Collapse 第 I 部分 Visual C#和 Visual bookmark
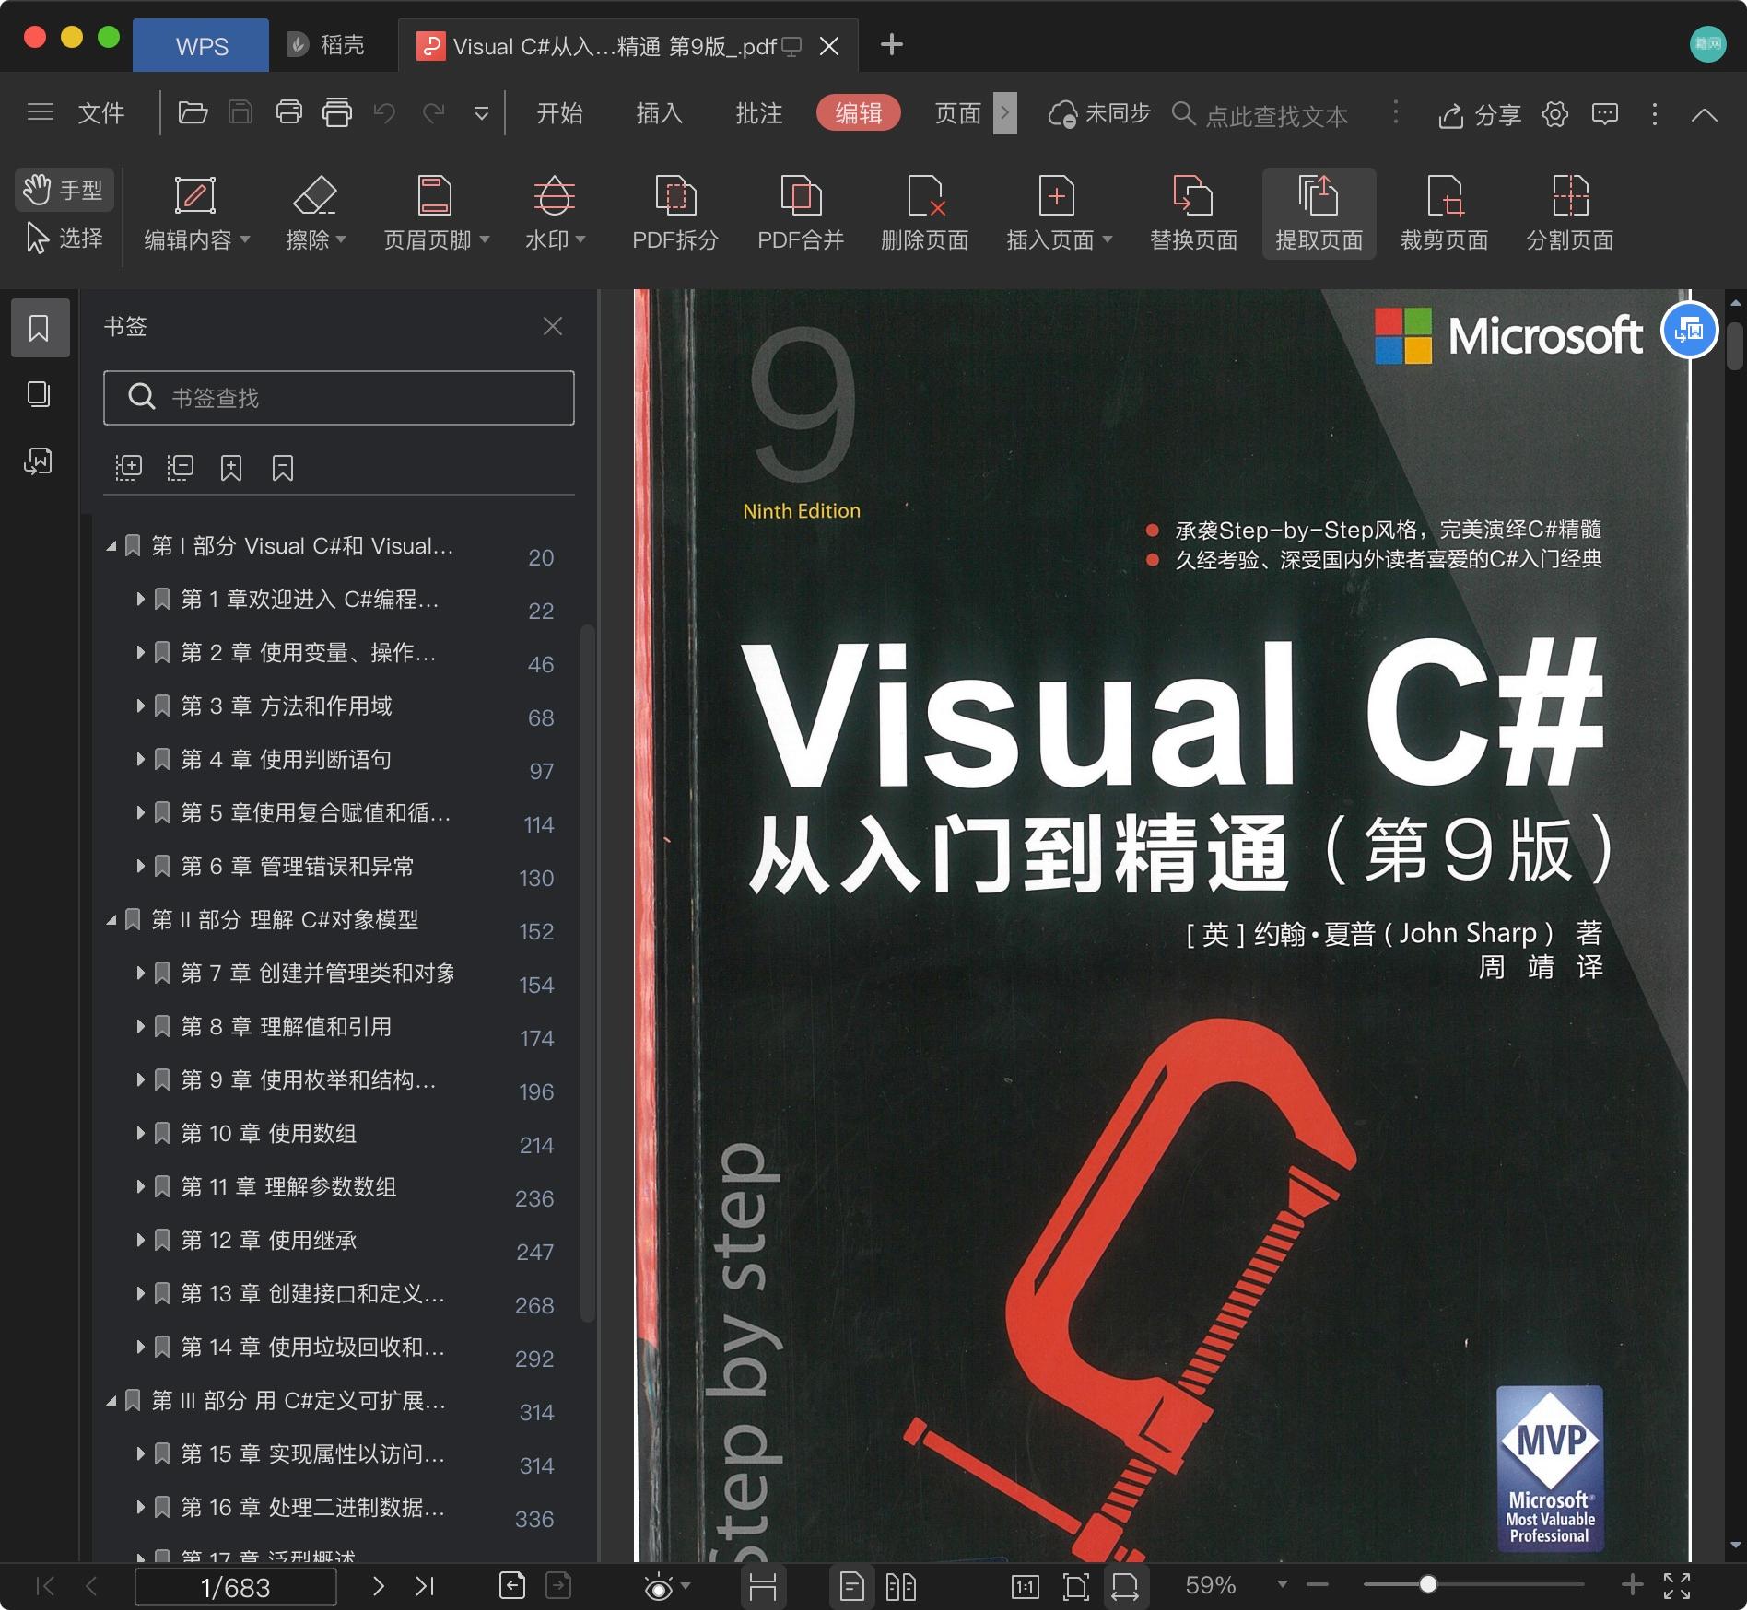Image resolution: width=1747 pixels, height=1610 pixels. click(111, 546)
